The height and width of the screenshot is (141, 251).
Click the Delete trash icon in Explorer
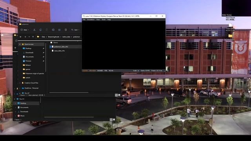[65, 30]
